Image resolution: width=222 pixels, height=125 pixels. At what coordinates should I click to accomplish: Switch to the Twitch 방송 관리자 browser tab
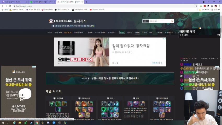[15, 2]
